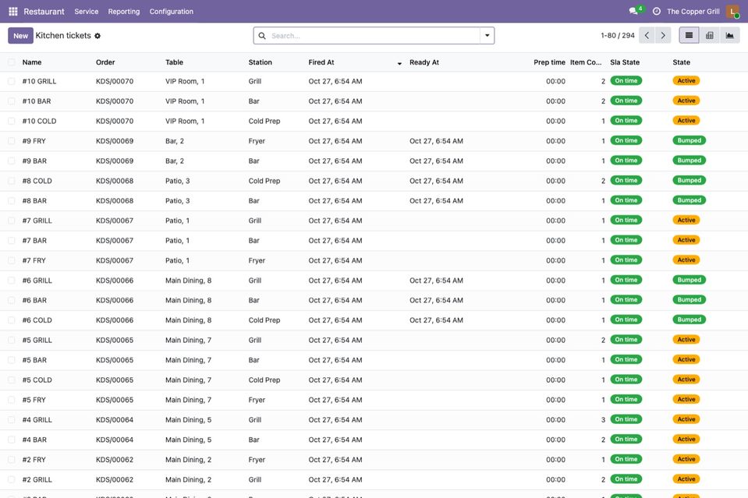Image resolution: width=748 pixels, height=498 pixels.
Task: Switch to graph view
Action: click(730, 35)
